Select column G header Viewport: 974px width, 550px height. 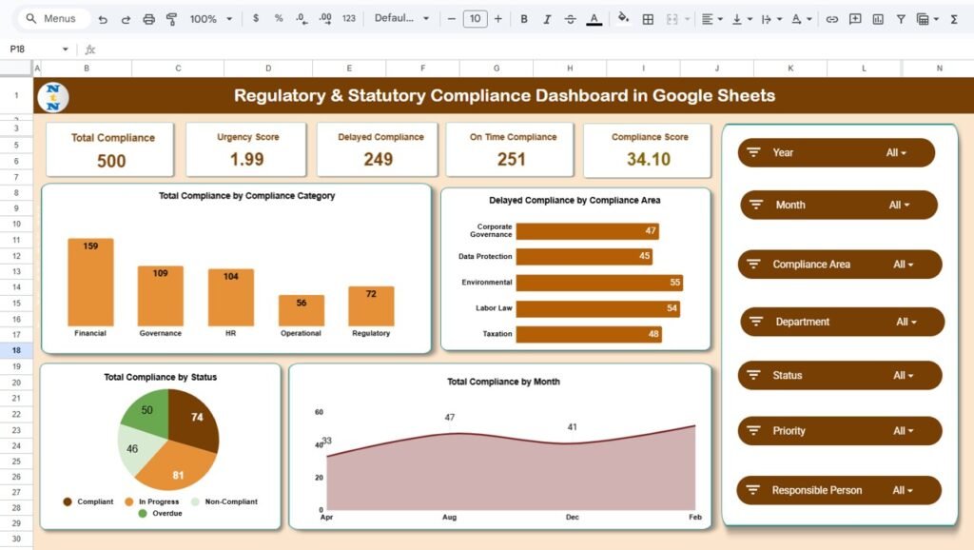click(496, 69)
